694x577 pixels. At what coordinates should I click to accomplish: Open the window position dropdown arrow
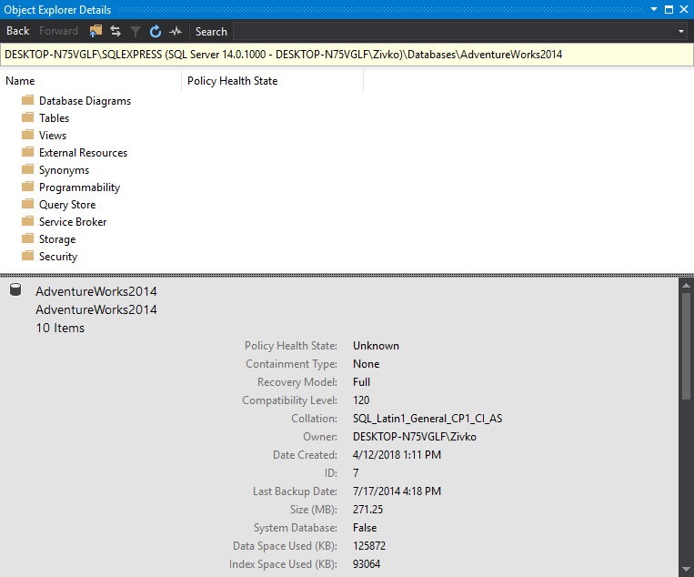tap(654, 9)
